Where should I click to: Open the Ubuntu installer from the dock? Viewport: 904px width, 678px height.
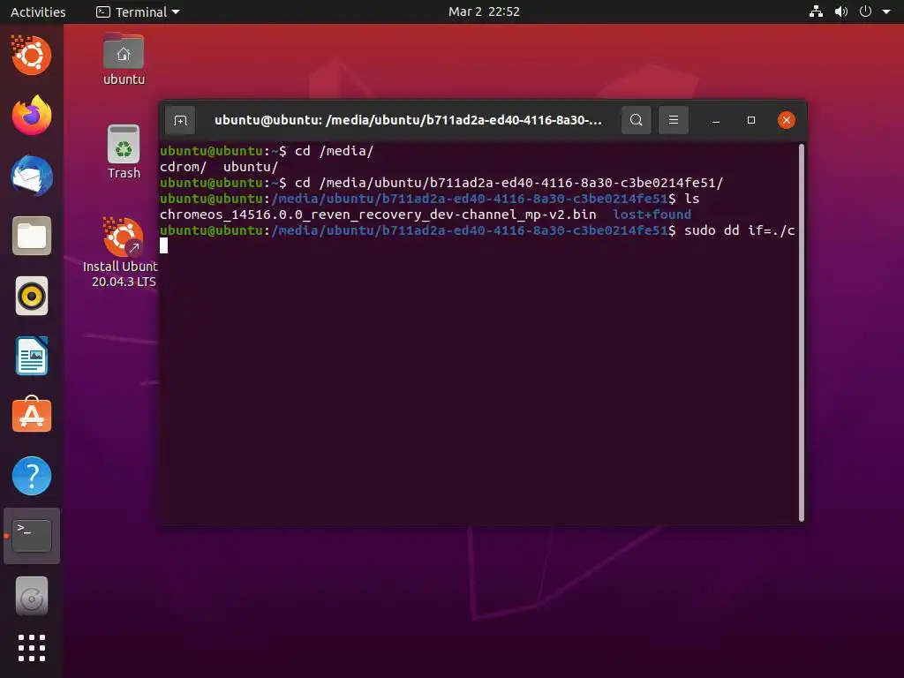[32, 56]
